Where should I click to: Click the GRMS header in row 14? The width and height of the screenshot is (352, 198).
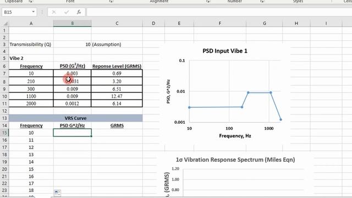(x=117, y=125)
